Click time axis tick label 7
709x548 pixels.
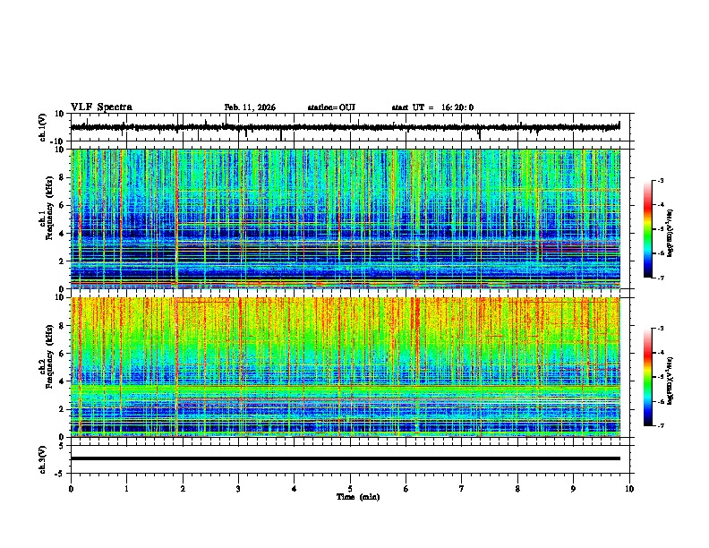click(462, 489)
